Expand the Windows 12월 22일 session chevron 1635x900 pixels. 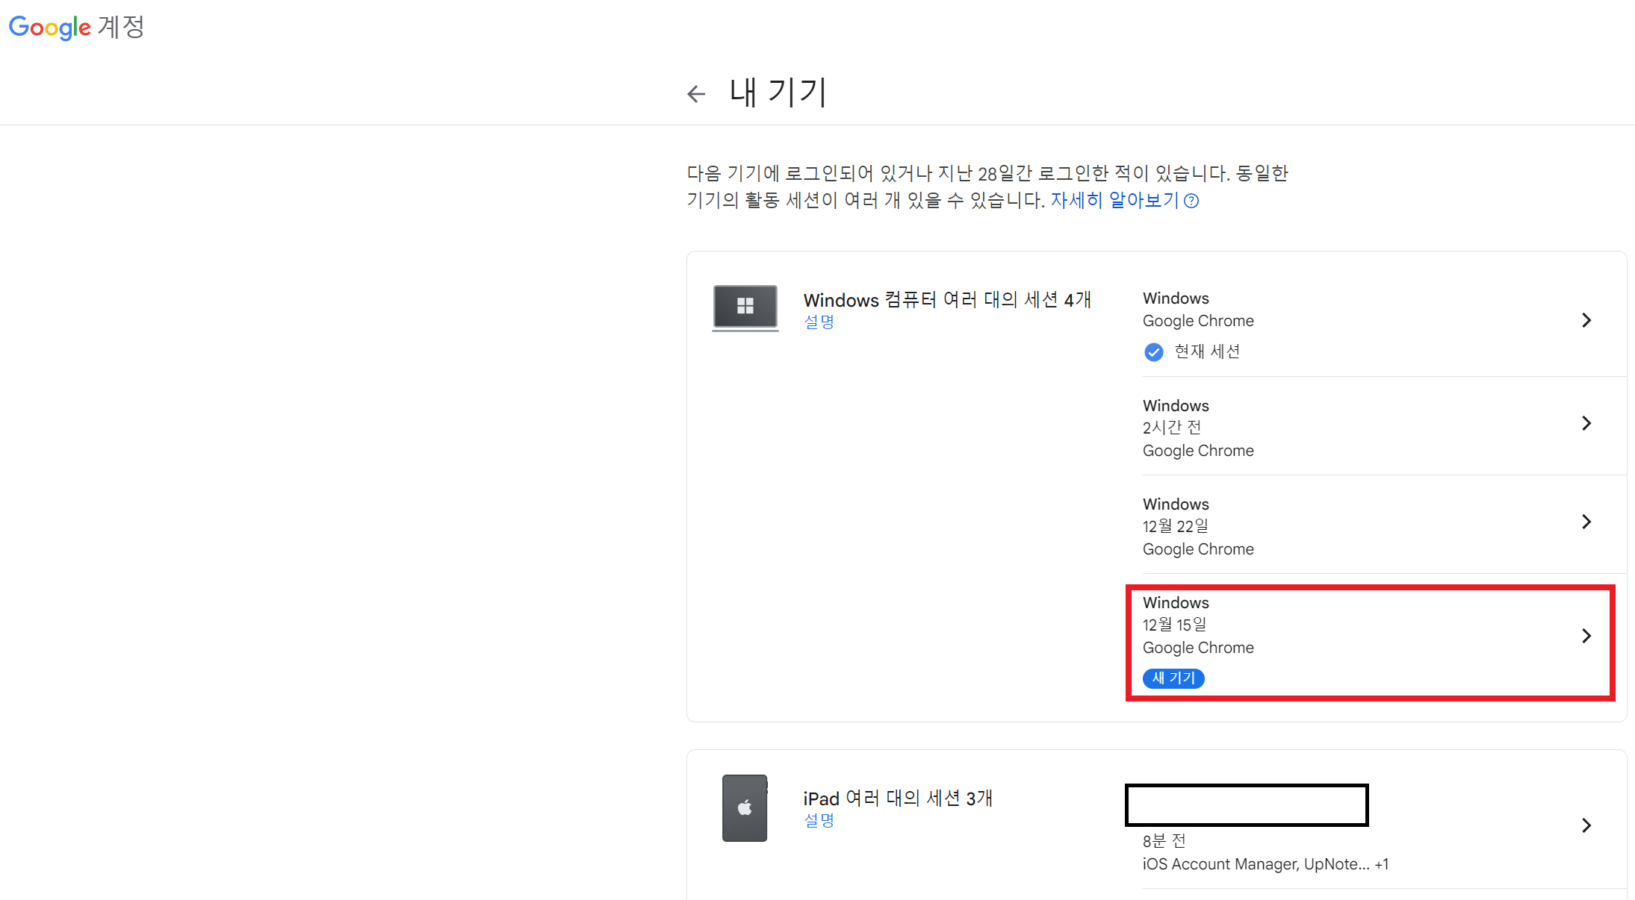(1586, 522)
